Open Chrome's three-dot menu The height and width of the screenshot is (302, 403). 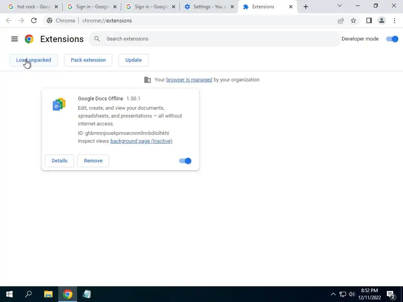pos(394,20)
